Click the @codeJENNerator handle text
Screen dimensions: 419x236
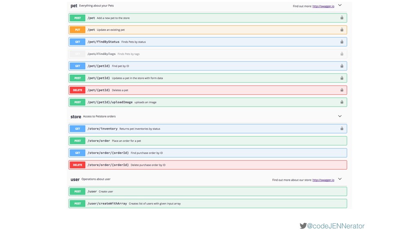tap(336, 226)
